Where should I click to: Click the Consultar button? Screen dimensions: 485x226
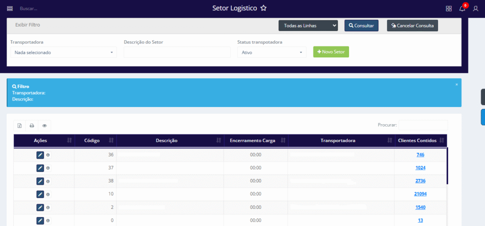tap(361, 26)
